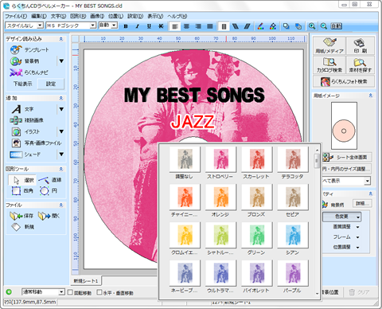Select the 直線 line tool
The width and height of the screenshot is (382, 309).
tap(50, 180)
